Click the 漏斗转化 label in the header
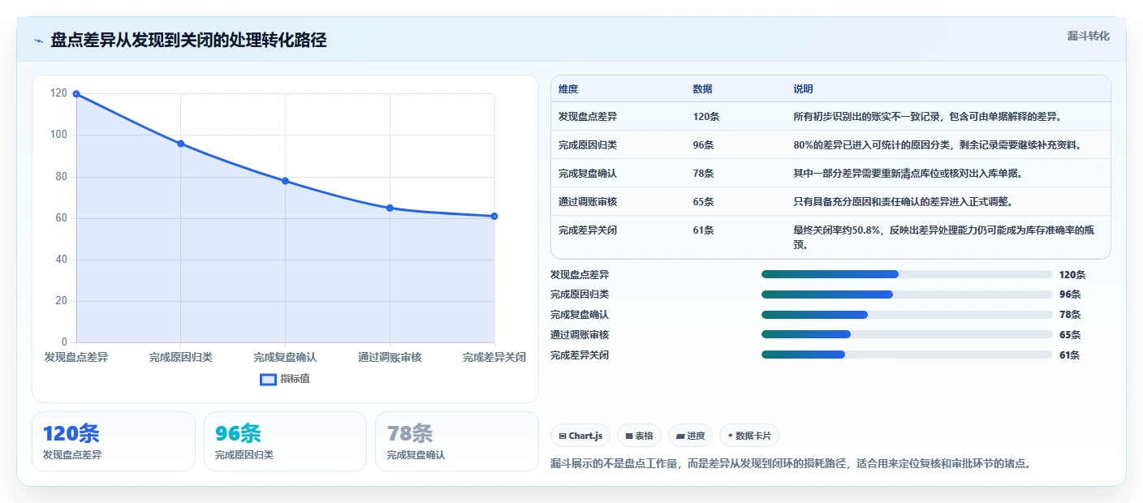1143x503 pixels. tap(1088, 36)
